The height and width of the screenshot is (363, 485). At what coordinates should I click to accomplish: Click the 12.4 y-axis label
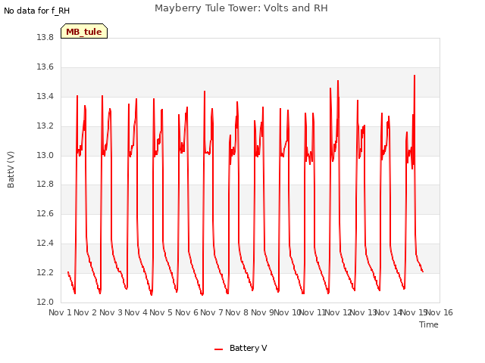pyautogui.click(x=45, y=244)
